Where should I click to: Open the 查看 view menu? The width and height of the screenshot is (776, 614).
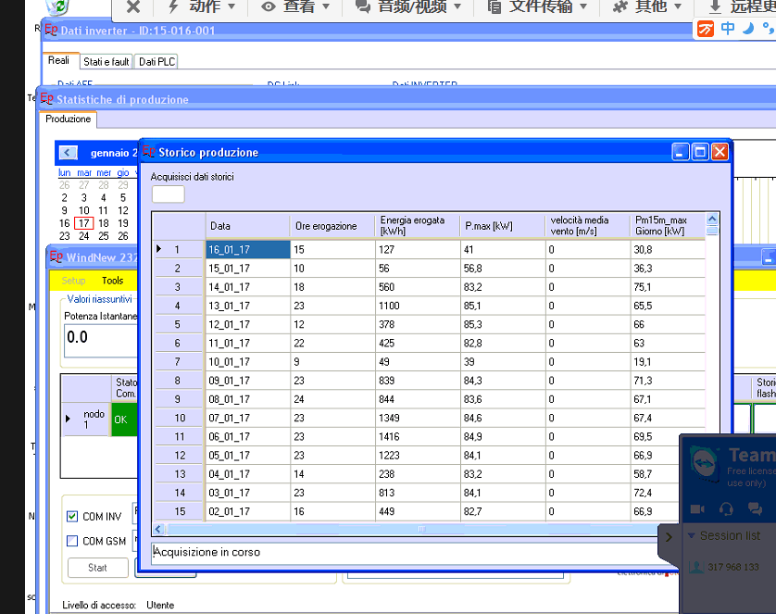(295, 6)
